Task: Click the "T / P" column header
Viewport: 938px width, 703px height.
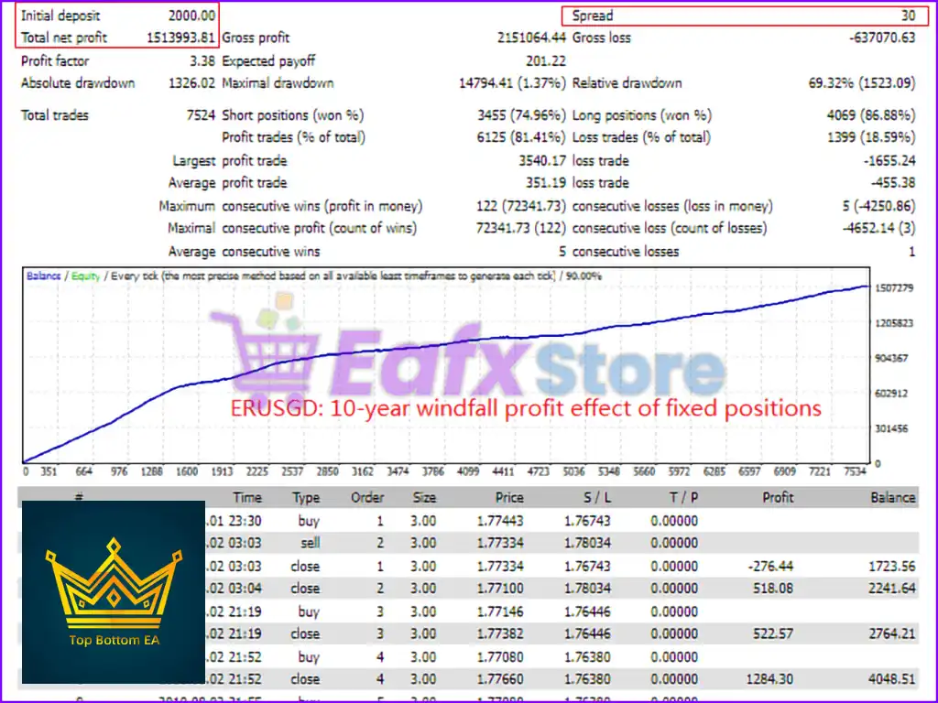Action: [683, 497]
